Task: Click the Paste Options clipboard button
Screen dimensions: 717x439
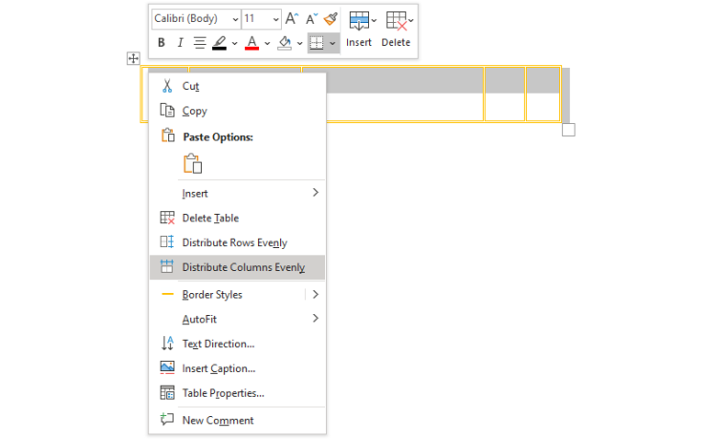Action: [193, 163]
